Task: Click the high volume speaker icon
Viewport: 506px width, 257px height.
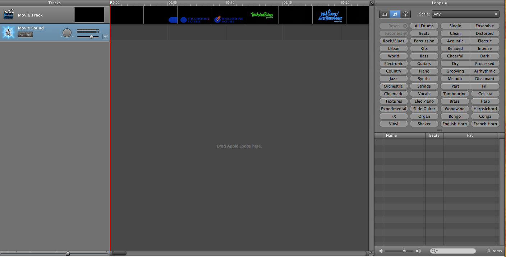Action: click(x=418, y=251)
